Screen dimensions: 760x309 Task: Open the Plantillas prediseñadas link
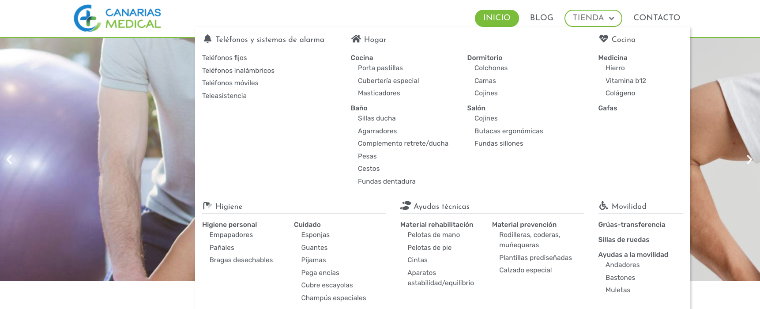[535, 258]
